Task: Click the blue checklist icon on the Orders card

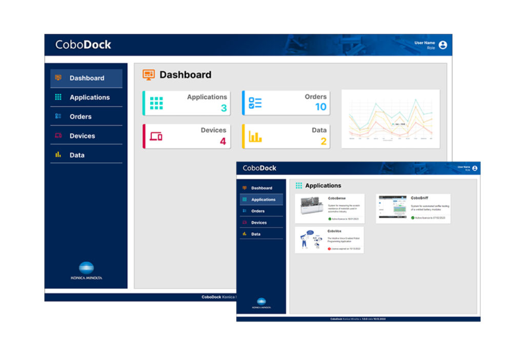Action: 255,103
